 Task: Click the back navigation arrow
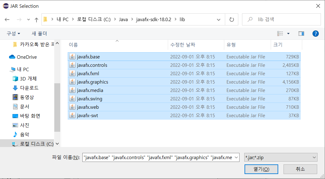7,20
